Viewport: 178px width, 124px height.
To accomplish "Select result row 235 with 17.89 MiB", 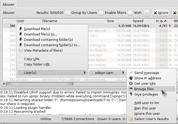I will coord(90,65).
